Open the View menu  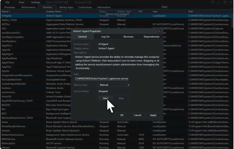tap(21, 2)
